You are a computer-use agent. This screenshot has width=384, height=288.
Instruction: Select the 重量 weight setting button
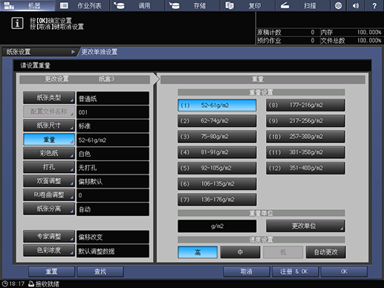pyautogui.click(x=49, y=140)
